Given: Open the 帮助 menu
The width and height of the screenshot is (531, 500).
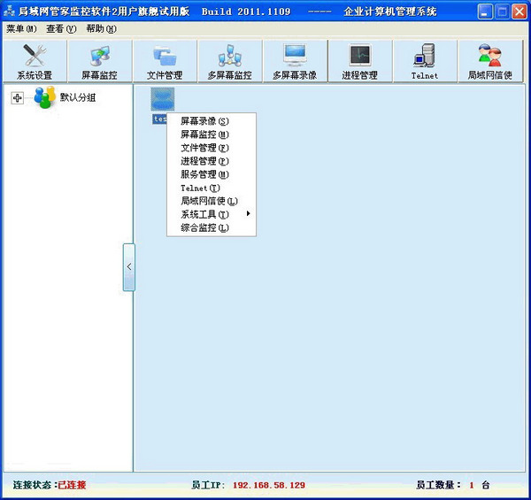Looking at the screenshot, I should (x=101, y=29).
